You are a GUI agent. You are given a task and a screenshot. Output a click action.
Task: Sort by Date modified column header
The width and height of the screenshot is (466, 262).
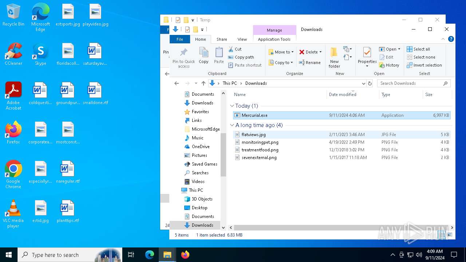tap(353, 95)
